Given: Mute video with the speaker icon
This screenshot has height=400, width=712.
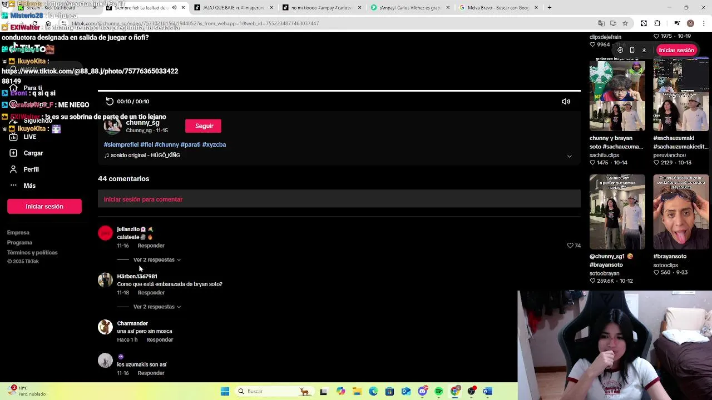Looking at the screenshot, I should (566, 102).
